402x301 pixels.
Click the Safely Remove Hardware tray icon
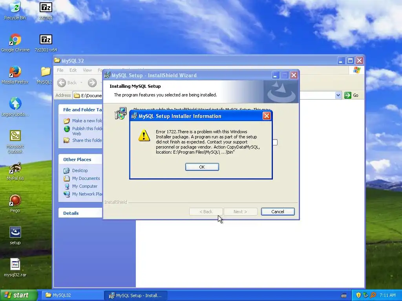pos(365,296)
